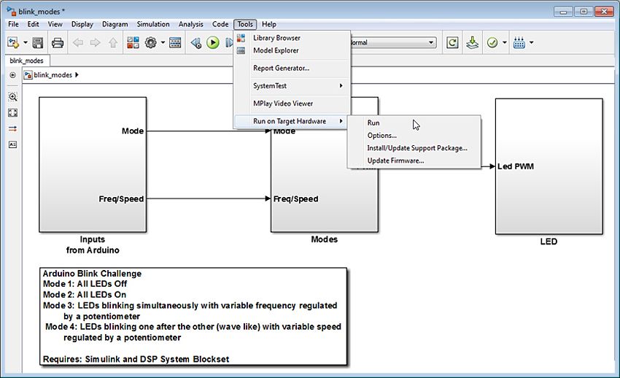Click the Save model icon
The width and height of the screenshot is (620, 378).
click(38, 43)
